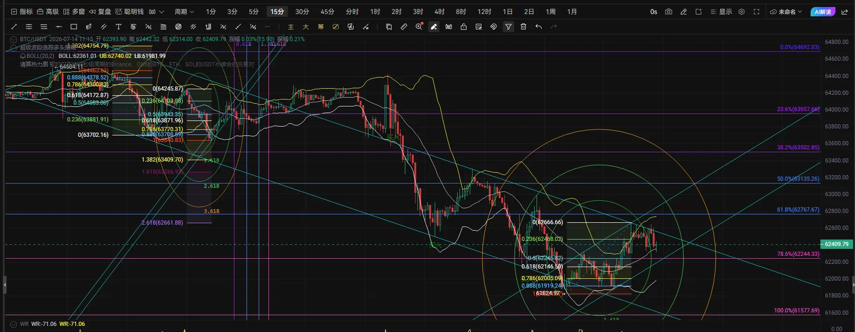This screenshot has height=332, width=855.
Task: Click the trash icon to delete drawings
Action: pyautogui.click(x=523, y=27)
